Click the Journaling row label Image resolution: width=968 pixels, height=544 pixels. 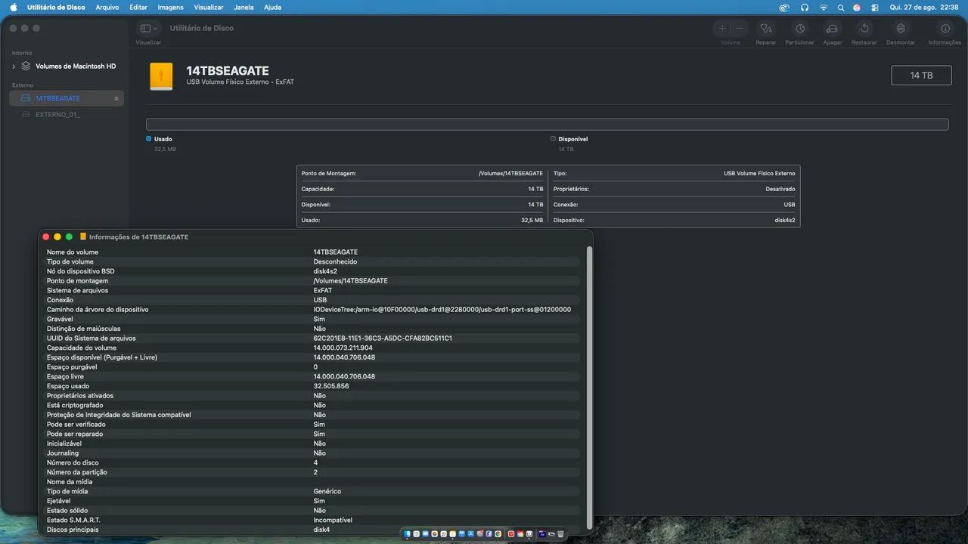(63, 453)
